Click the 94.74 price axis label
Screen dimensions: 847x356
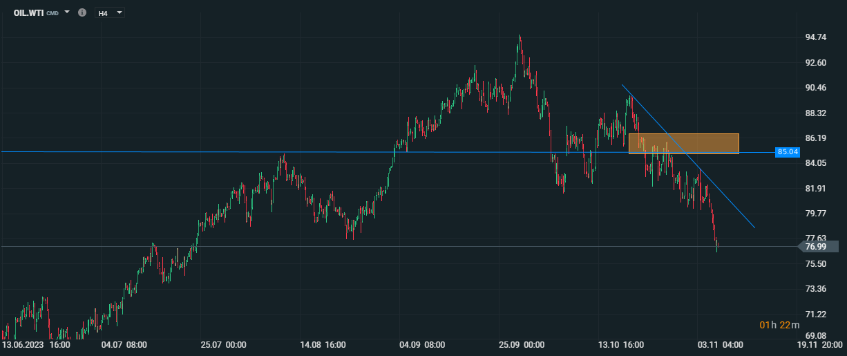[x=816, y=37]
